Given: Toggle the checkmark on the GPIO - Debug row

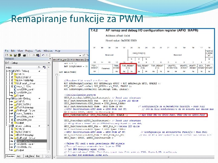Looking at the screenshot, I should coord(39,71).
